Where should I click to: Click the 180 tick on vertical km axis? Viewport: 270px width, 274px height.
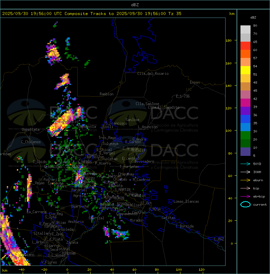click(228, 41)
